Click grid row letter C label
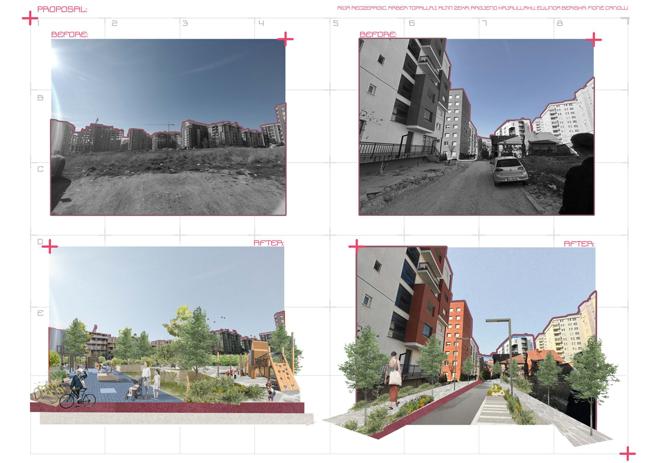Image resolution: width=654 pixels, height=463 pixels. [40, 169]
